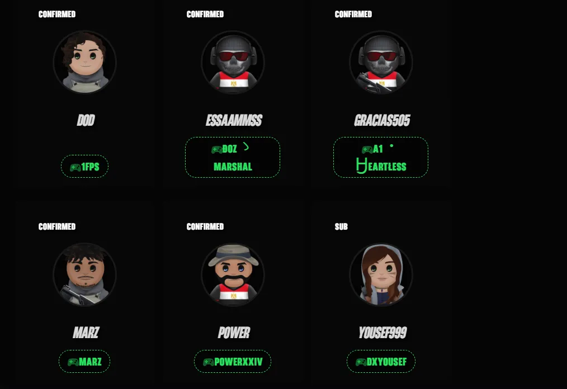
Task: Open ESSAAMMSS's skull mask avatar
Action: 233,62
